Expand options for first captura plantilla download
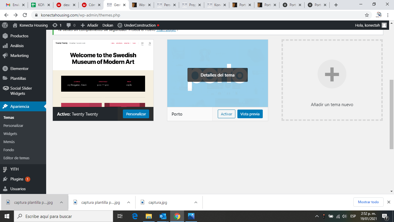This screenshot has width=394, height=222. [61, 202]
